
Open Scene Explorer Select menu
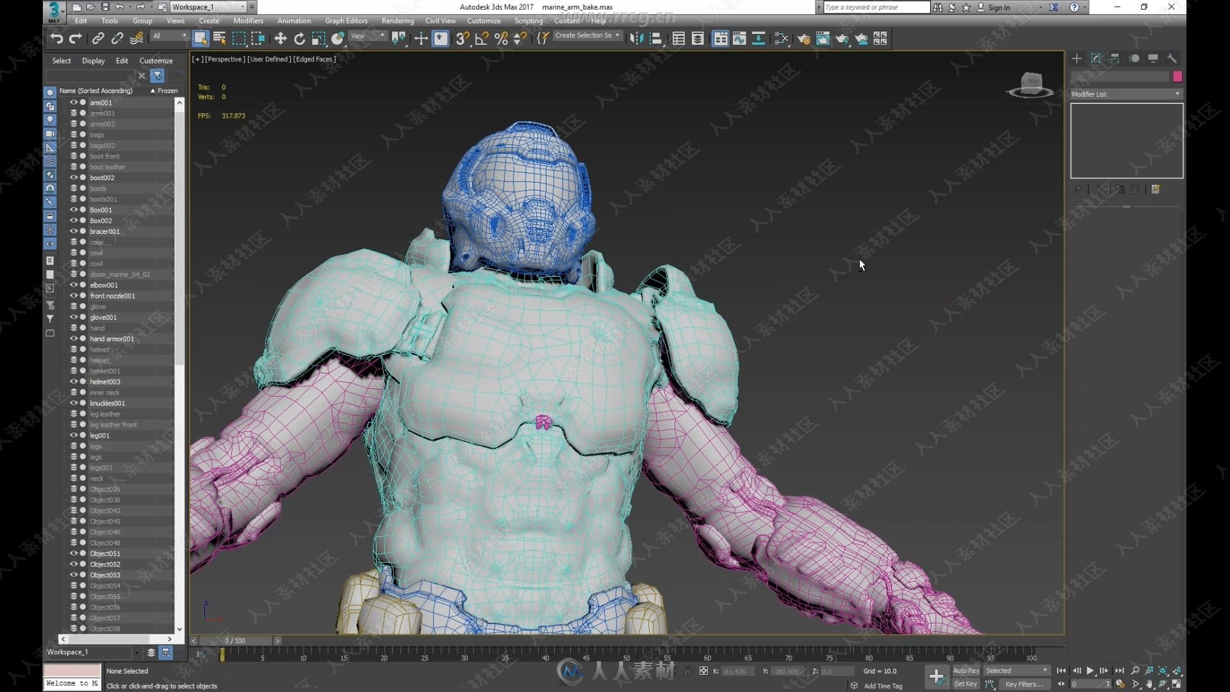(x=61, y=61)
